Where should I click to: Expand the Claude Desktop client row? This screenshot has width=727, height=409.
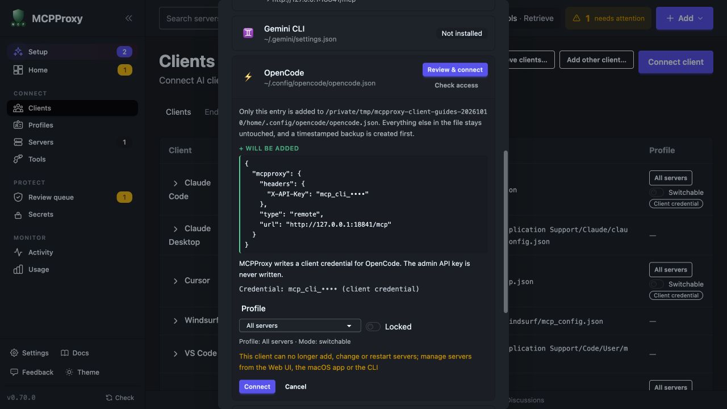(x=176, y=229)
